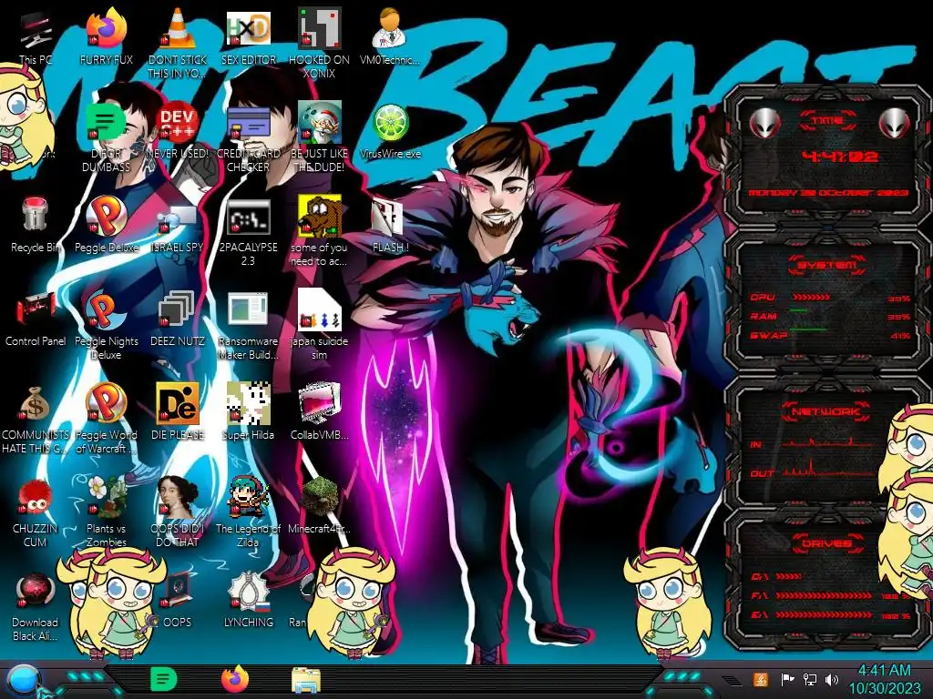Viewport: 933px width, 699px height.
Task: Click the TIME header on the widget
Action: (x=827, y=121)
